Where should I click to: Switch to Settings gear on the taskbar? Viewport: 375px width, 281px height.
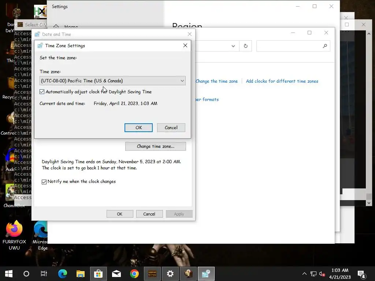pos(170,274)
